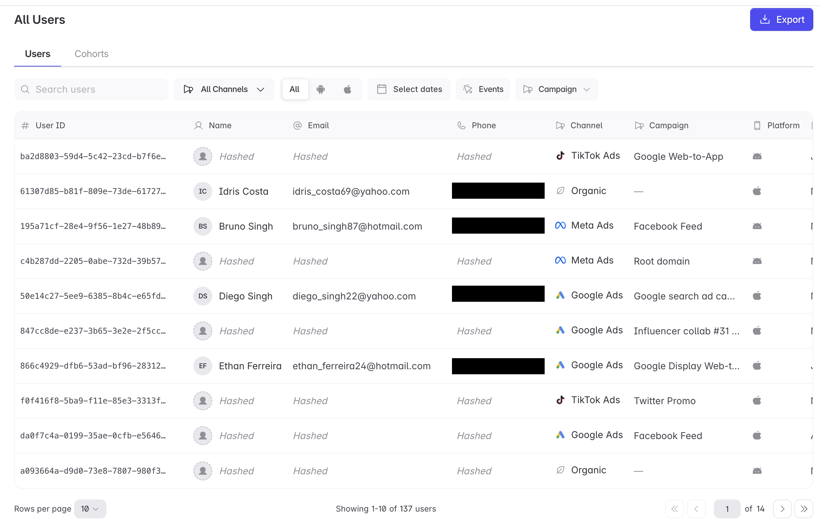
Task: Click the EF avatar for Ethan Ferreira
Action: (x=203, y=366)
